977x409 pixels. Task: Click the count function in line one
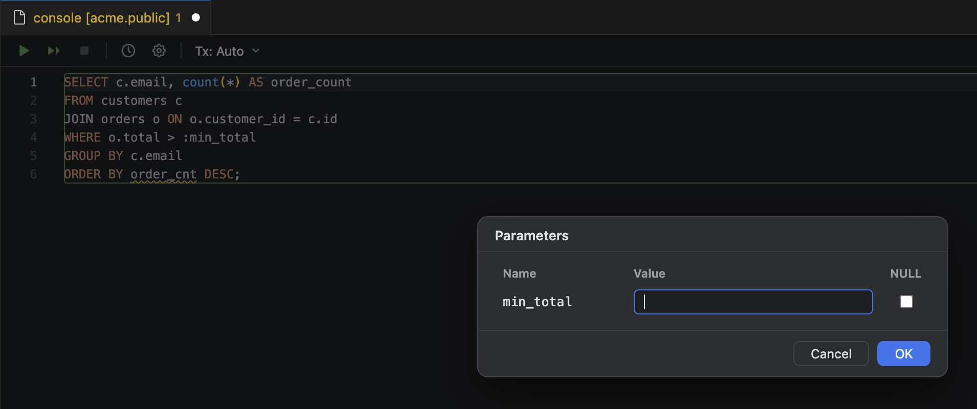[x=201, y=82]
